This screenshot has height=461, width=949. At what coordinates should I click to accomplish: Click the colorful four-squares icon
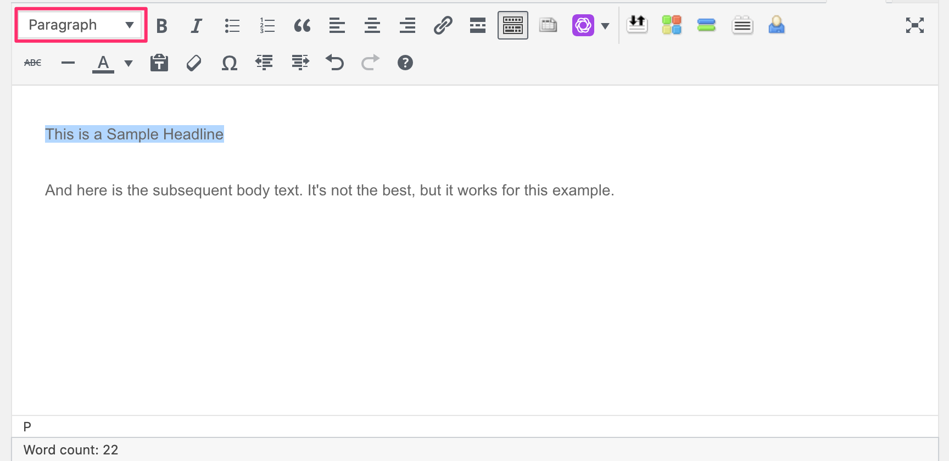click(672, 25)
